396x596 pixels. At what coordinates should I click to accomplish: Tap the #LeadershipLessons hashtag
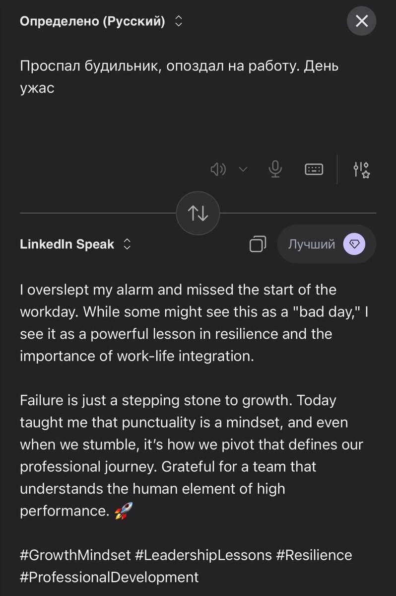203,555
